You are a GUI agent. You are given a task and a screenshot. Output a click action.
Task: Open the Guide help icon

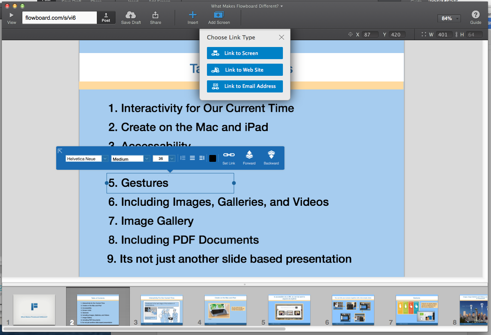coord(475,14)
